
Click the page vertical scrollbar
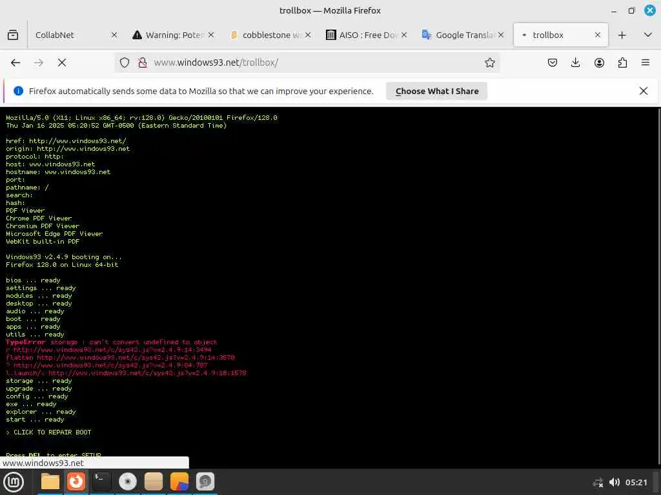point(658,286)
